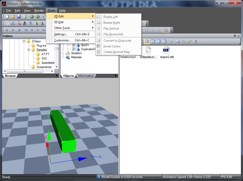Select the bounding box display icon
Image resolution: width=243 pixels, height=181 pixels.
tap(7, 23)
